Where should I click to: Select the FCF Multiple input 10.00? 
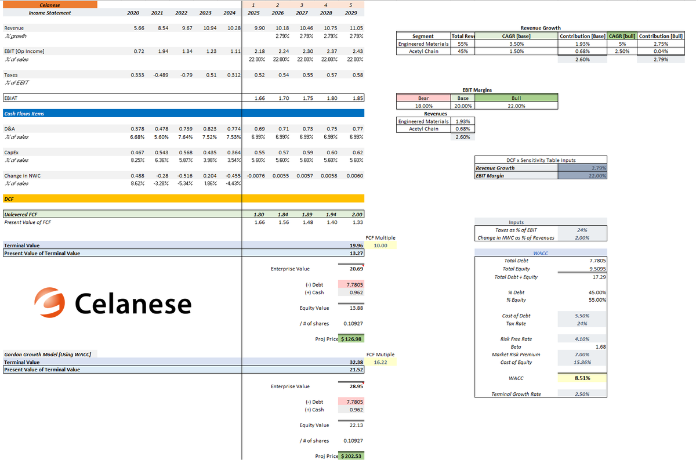(380, 245)
